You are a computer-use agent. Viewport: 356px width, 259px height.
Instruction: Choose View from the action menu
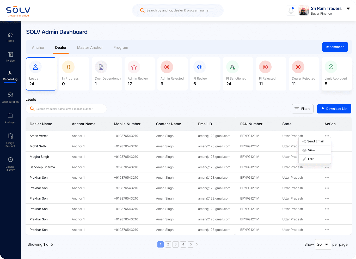pyautogui.click(x=315, y=150)
